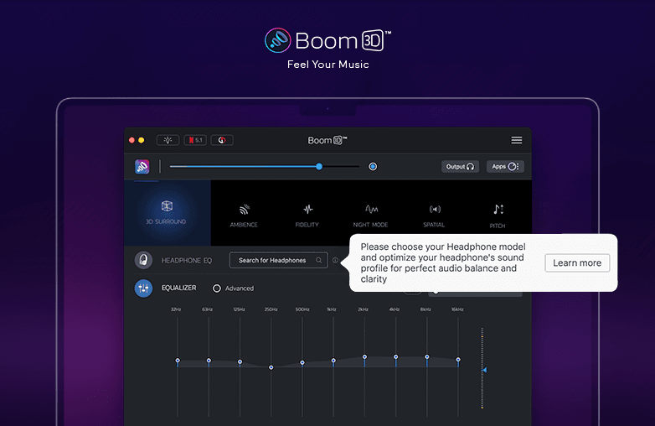Click the red circular icon beside the 5.1 button
655x426 pixels.
pos(222,140)
